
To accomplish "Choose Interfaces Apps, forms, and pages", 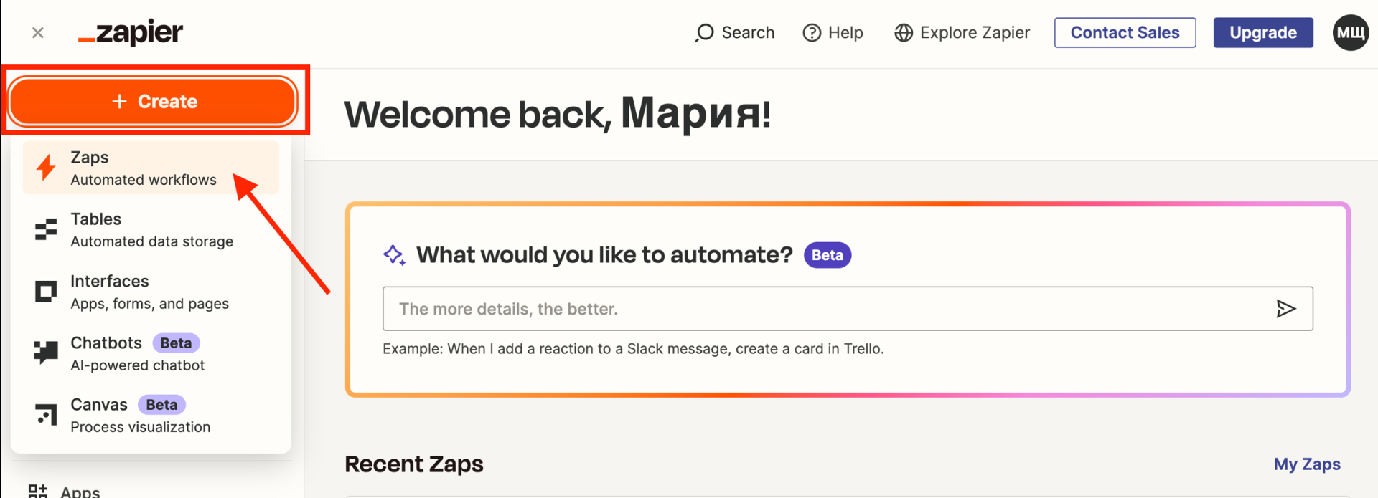I will pyautogui.click(x=149, y=292).
